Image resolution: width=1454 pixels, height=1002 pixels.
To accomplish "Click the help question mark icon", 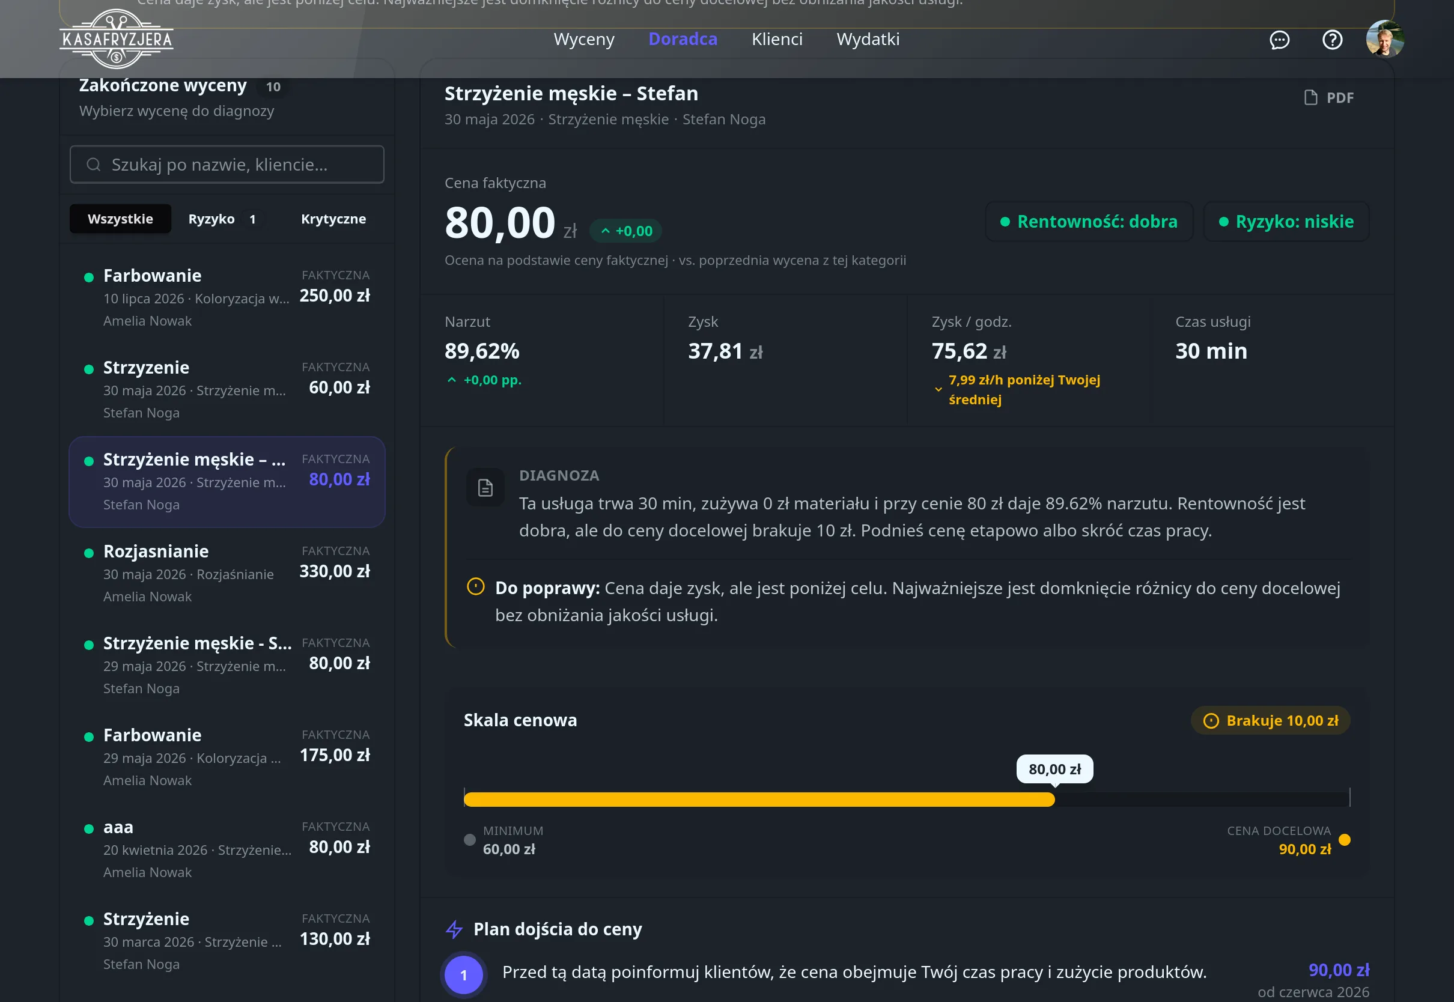I will [1331, 40].
